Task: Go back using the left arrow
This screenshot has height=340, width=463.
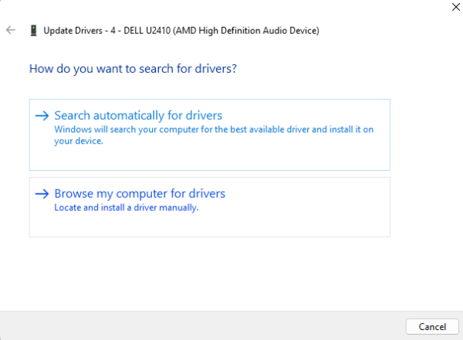Action: pyautogui.click(x=11, y=30)
